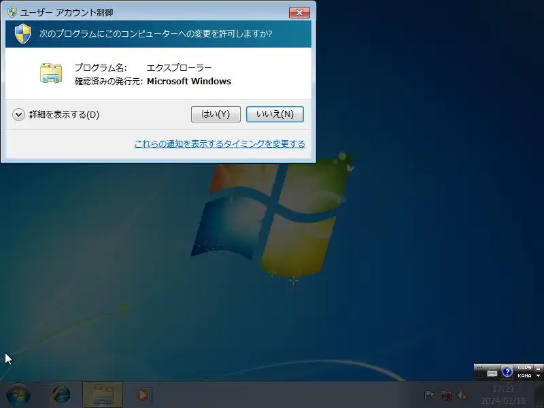This screenshot has height=408, width=544.
Task: Toggle KANA on the language bar
Action: [524, 376]
